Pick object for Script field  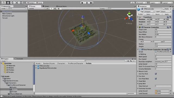click(171, 52)
